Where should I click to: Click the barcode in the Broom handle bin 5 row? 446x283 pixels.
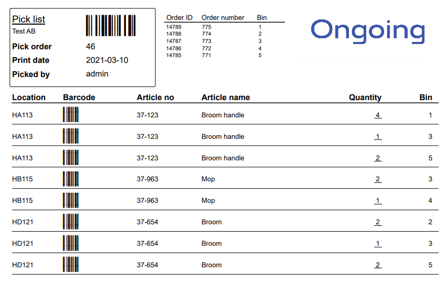[70, 157]
